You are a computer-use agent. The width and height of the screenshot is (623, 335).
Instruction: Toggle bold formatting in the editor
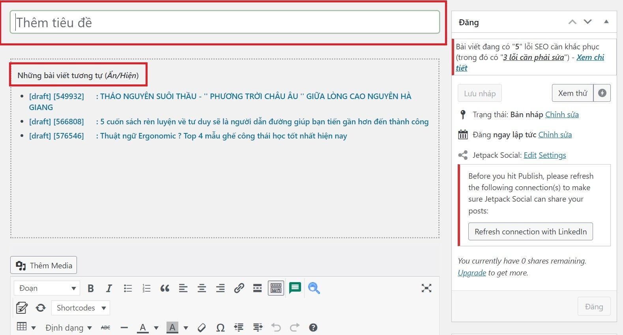point(91,288)
